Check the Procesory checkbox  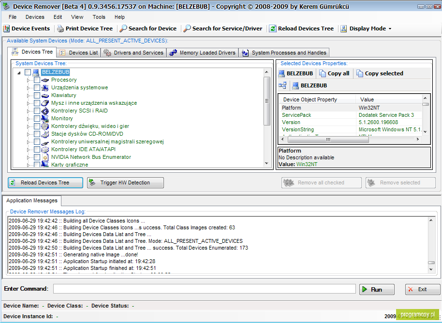click(x=37, y=80)
